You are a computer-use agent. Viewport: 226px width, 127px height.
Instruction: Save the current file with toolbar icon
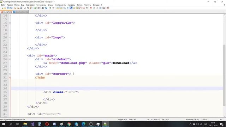8,8
